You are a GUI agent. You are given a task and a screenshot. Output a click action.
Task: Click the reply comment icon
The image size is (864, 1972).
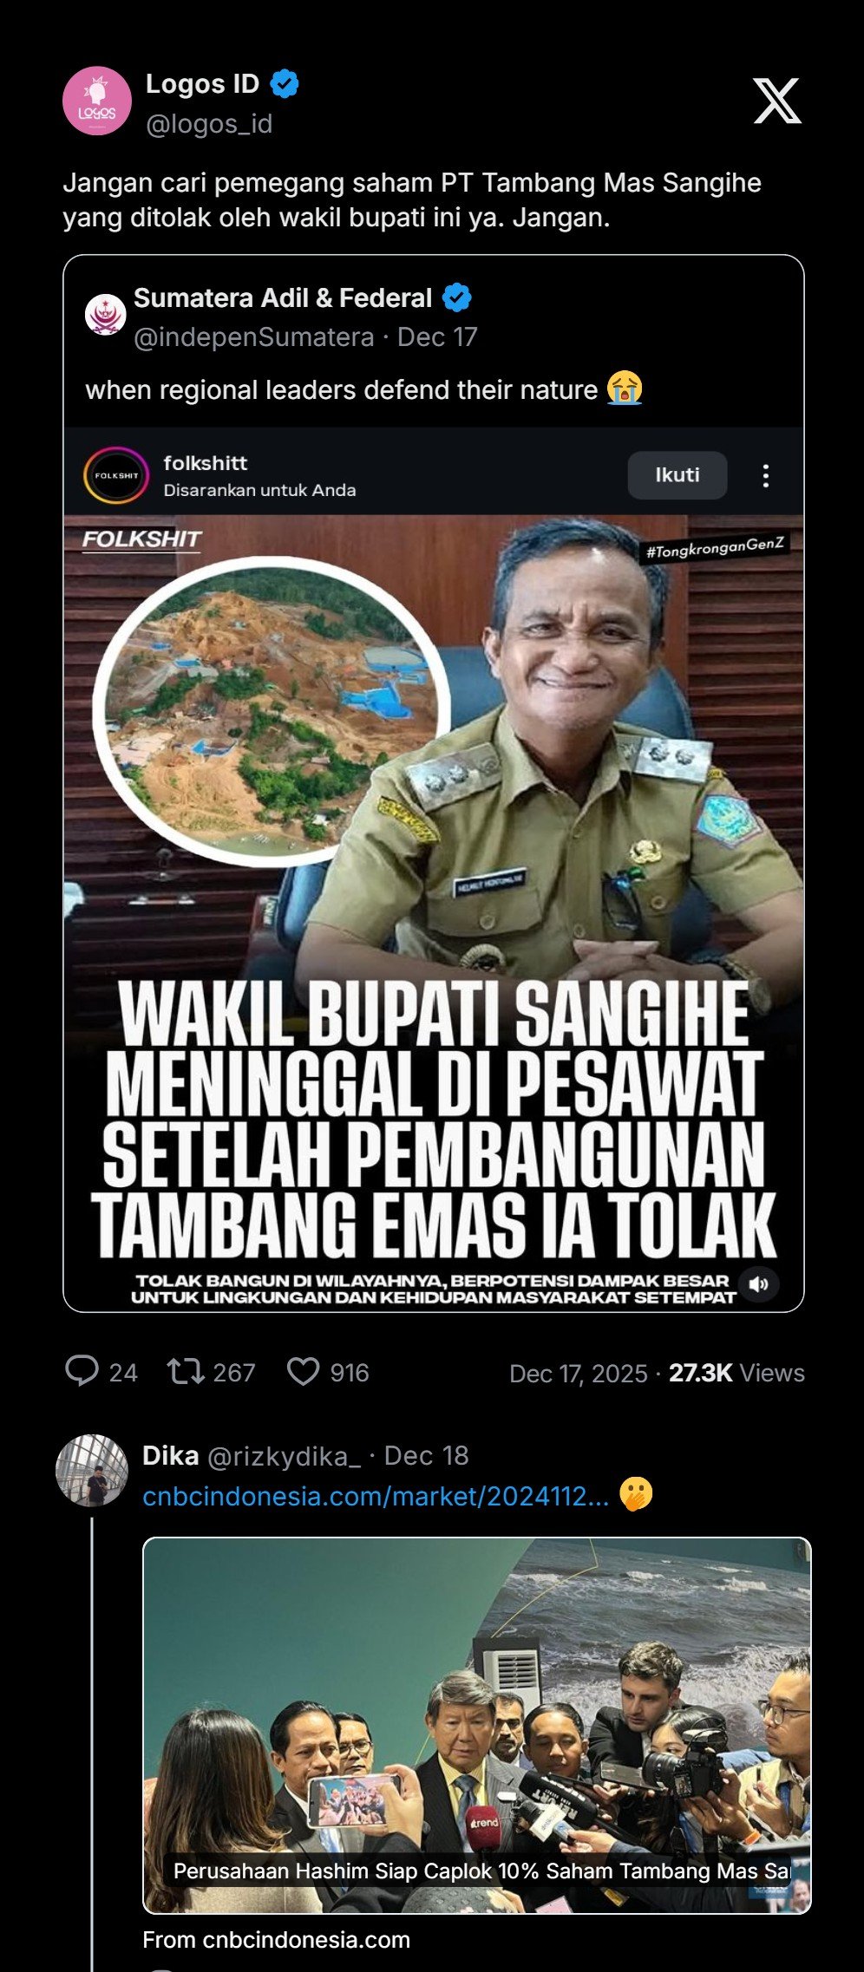coord(82,1371)
